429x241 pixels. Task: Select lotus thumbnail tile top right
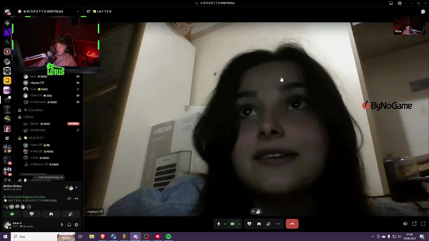[x=409, y=26]
